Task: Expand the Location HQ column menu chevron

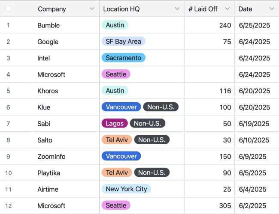Action: 177,9
